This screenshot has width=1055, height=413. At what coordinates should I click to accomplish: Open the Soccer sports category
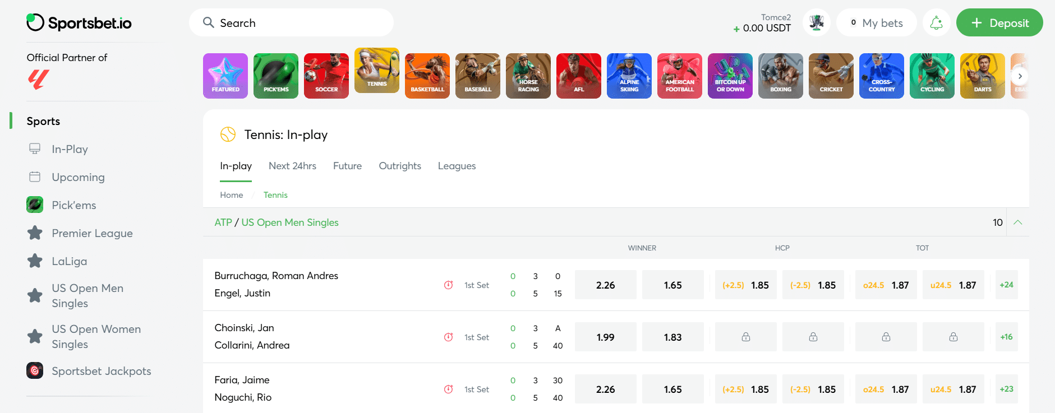[326, 76]
